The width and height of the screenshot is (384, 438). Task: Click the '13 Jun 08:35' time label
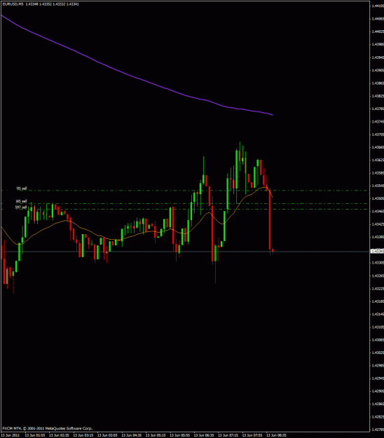coord(276,435)
